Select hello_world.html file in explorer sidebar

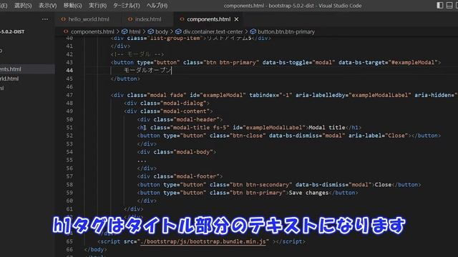27,79
